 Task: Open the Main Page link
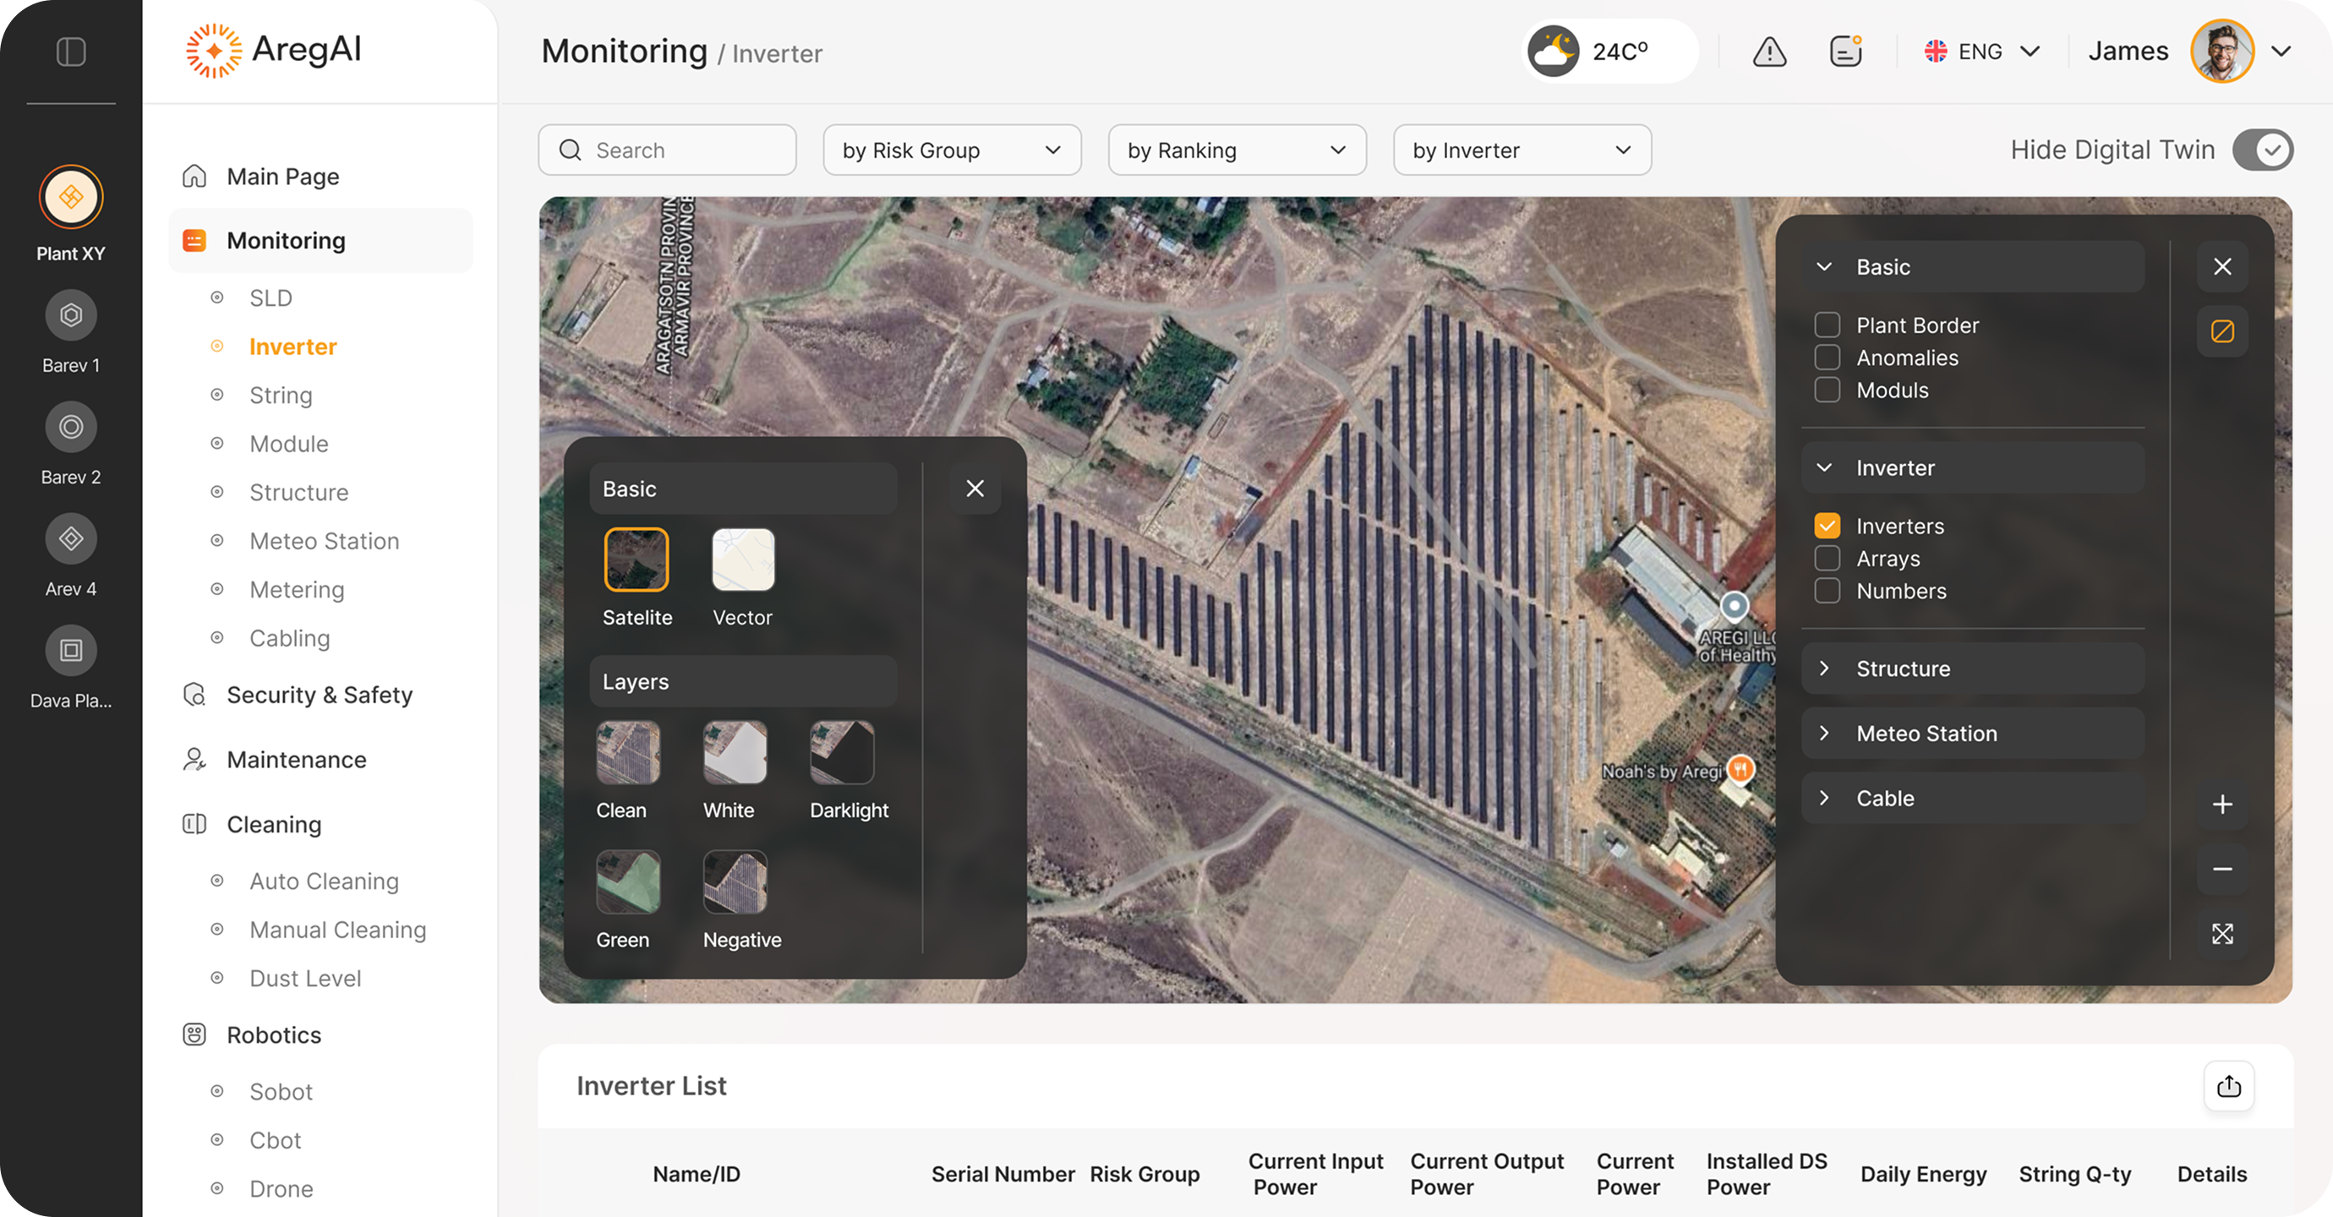(282, 177)
